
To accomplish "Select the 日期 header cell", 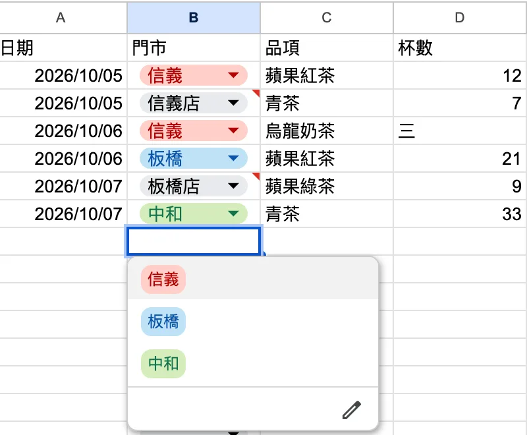I will point(63,47).
